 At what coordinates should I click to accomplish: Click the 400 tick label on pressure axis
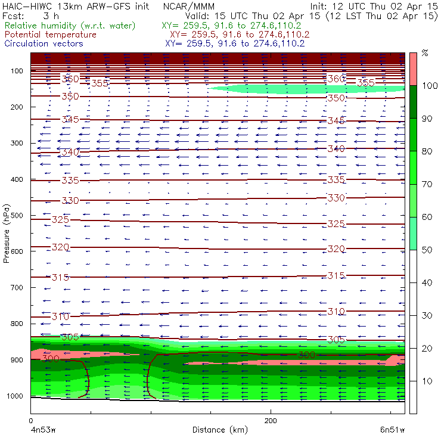[17, 179]
